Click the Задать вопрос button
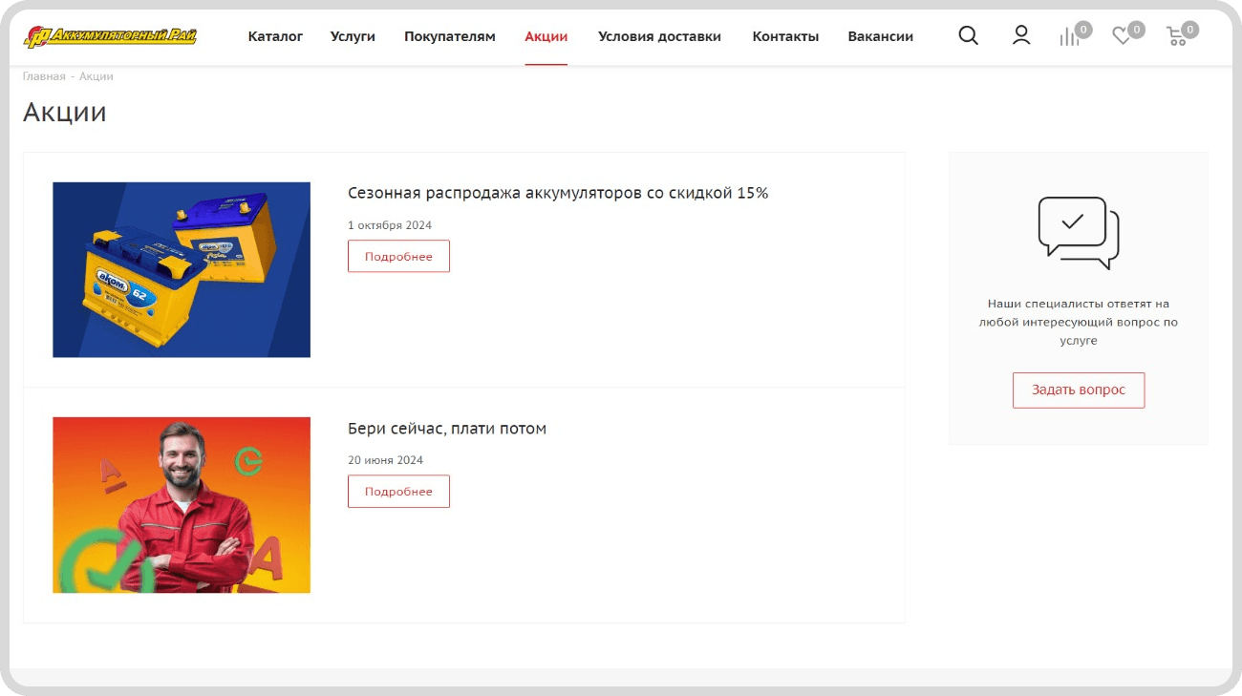The height and width of the screenshot is (696, 1242). pos(1079,390)
